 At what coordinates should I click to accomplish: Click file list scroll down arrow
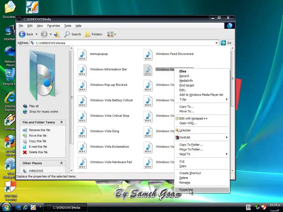click(232, 171)
